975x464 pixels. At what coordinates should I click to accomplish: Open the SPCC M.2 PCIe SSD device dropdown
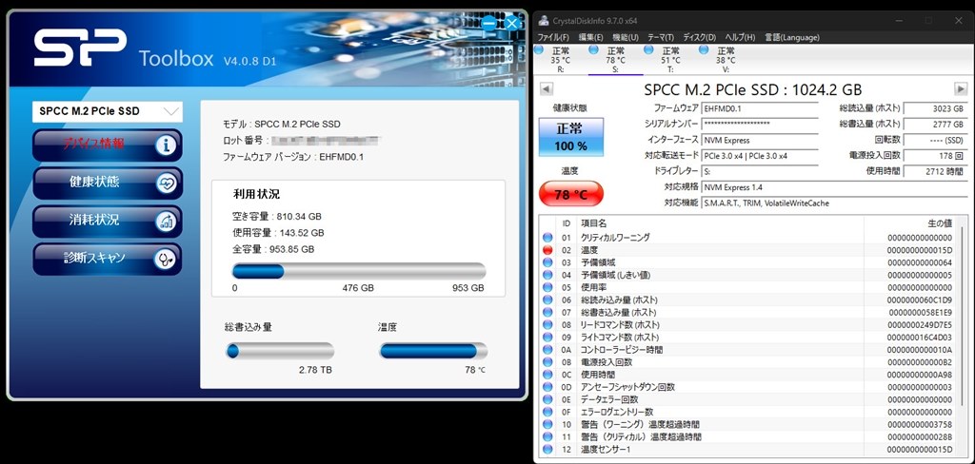(x=108, y=112)
